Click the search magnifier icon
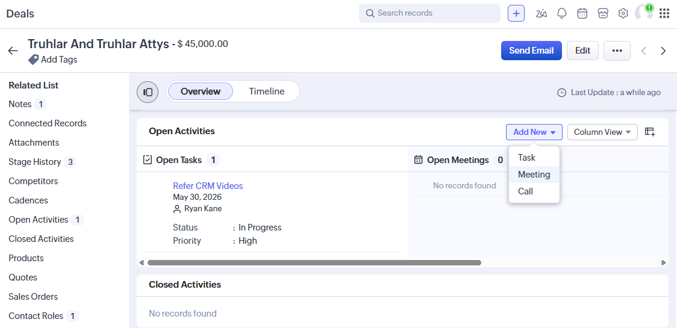 [x=370, y=13]
